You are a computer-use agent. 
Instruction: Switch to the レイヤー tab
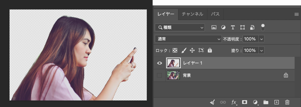coord(166,14)
